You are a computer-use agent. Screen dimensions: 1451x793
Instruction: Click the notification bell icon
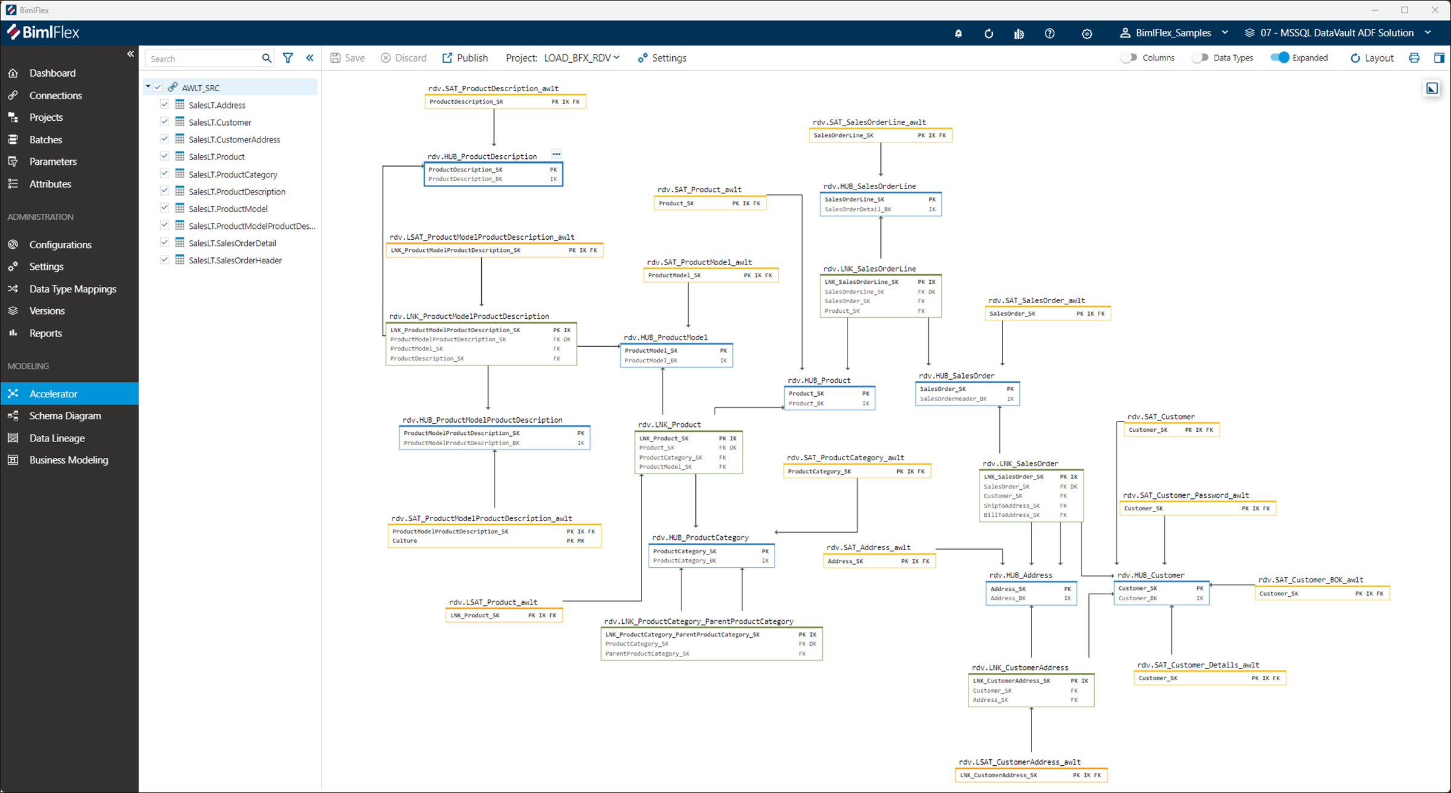click(x=958, y=33)
